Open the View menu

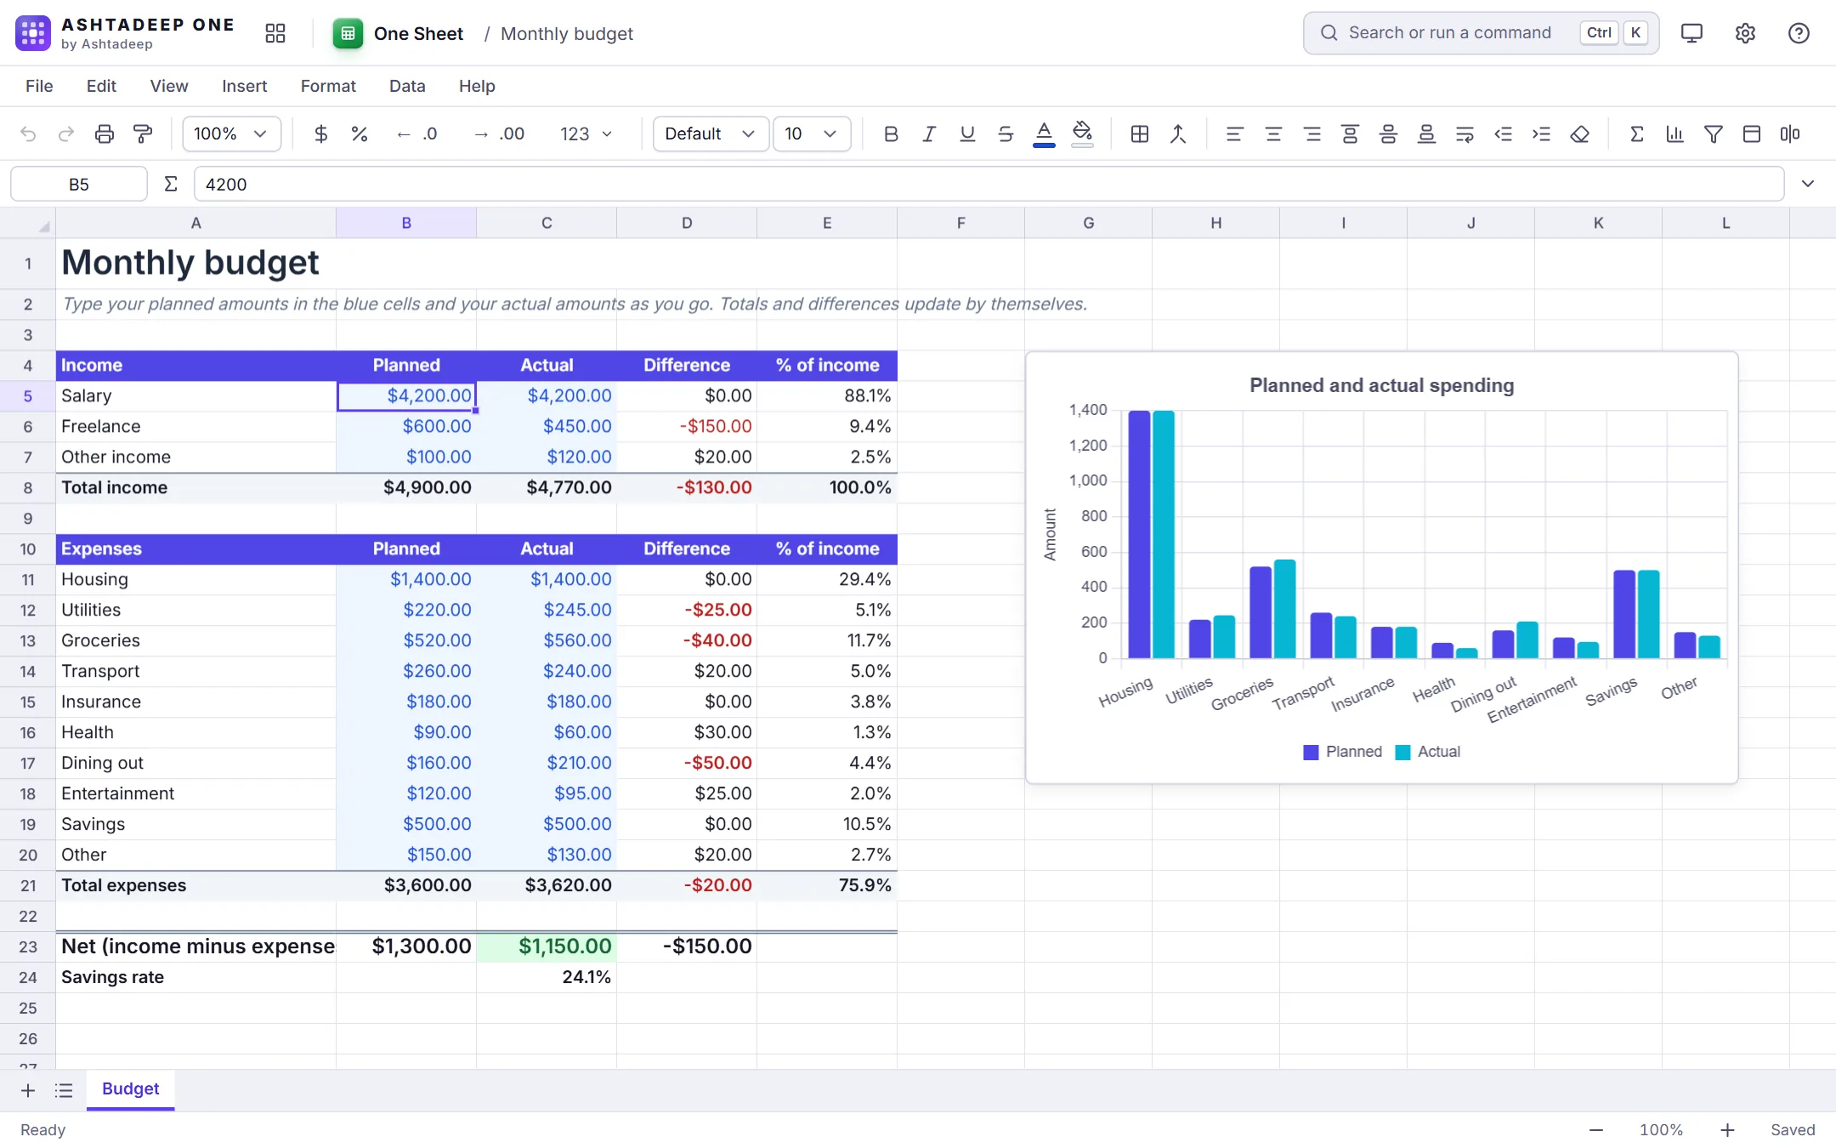pyautogui.click(x=169, y=86)
